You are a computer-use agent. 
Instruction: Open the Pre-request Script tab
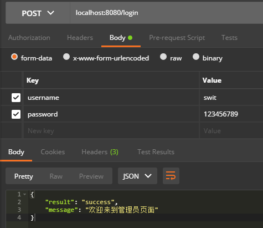point(177,38)
